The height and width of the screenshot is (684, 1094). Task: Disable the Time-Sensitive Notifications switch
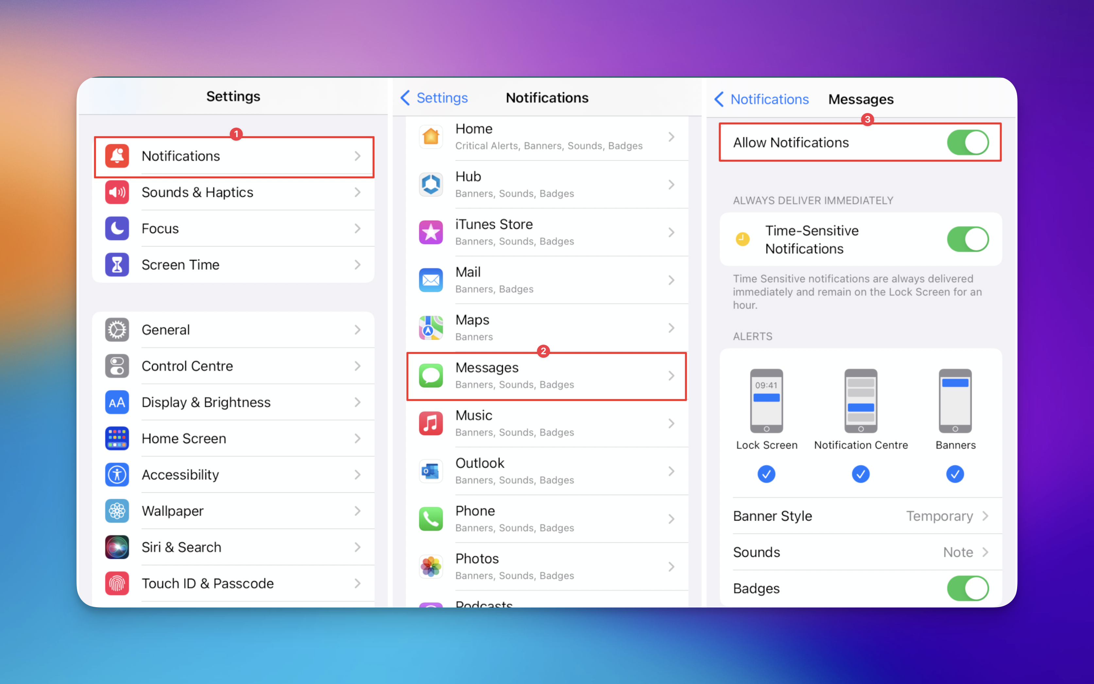click(x=967, y=239)
